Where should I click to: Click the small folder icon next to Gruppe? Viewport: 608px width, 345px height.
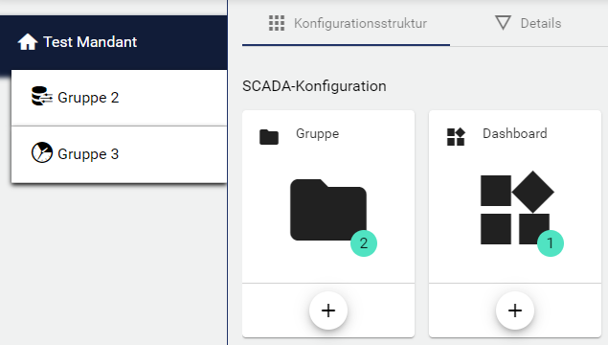[269, 137]
